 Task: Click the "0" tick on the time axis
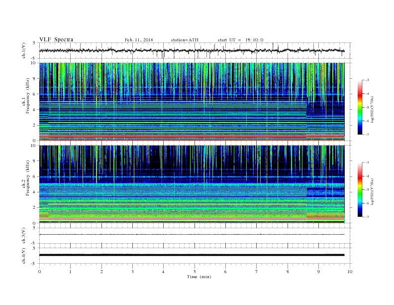coord(39,272)
